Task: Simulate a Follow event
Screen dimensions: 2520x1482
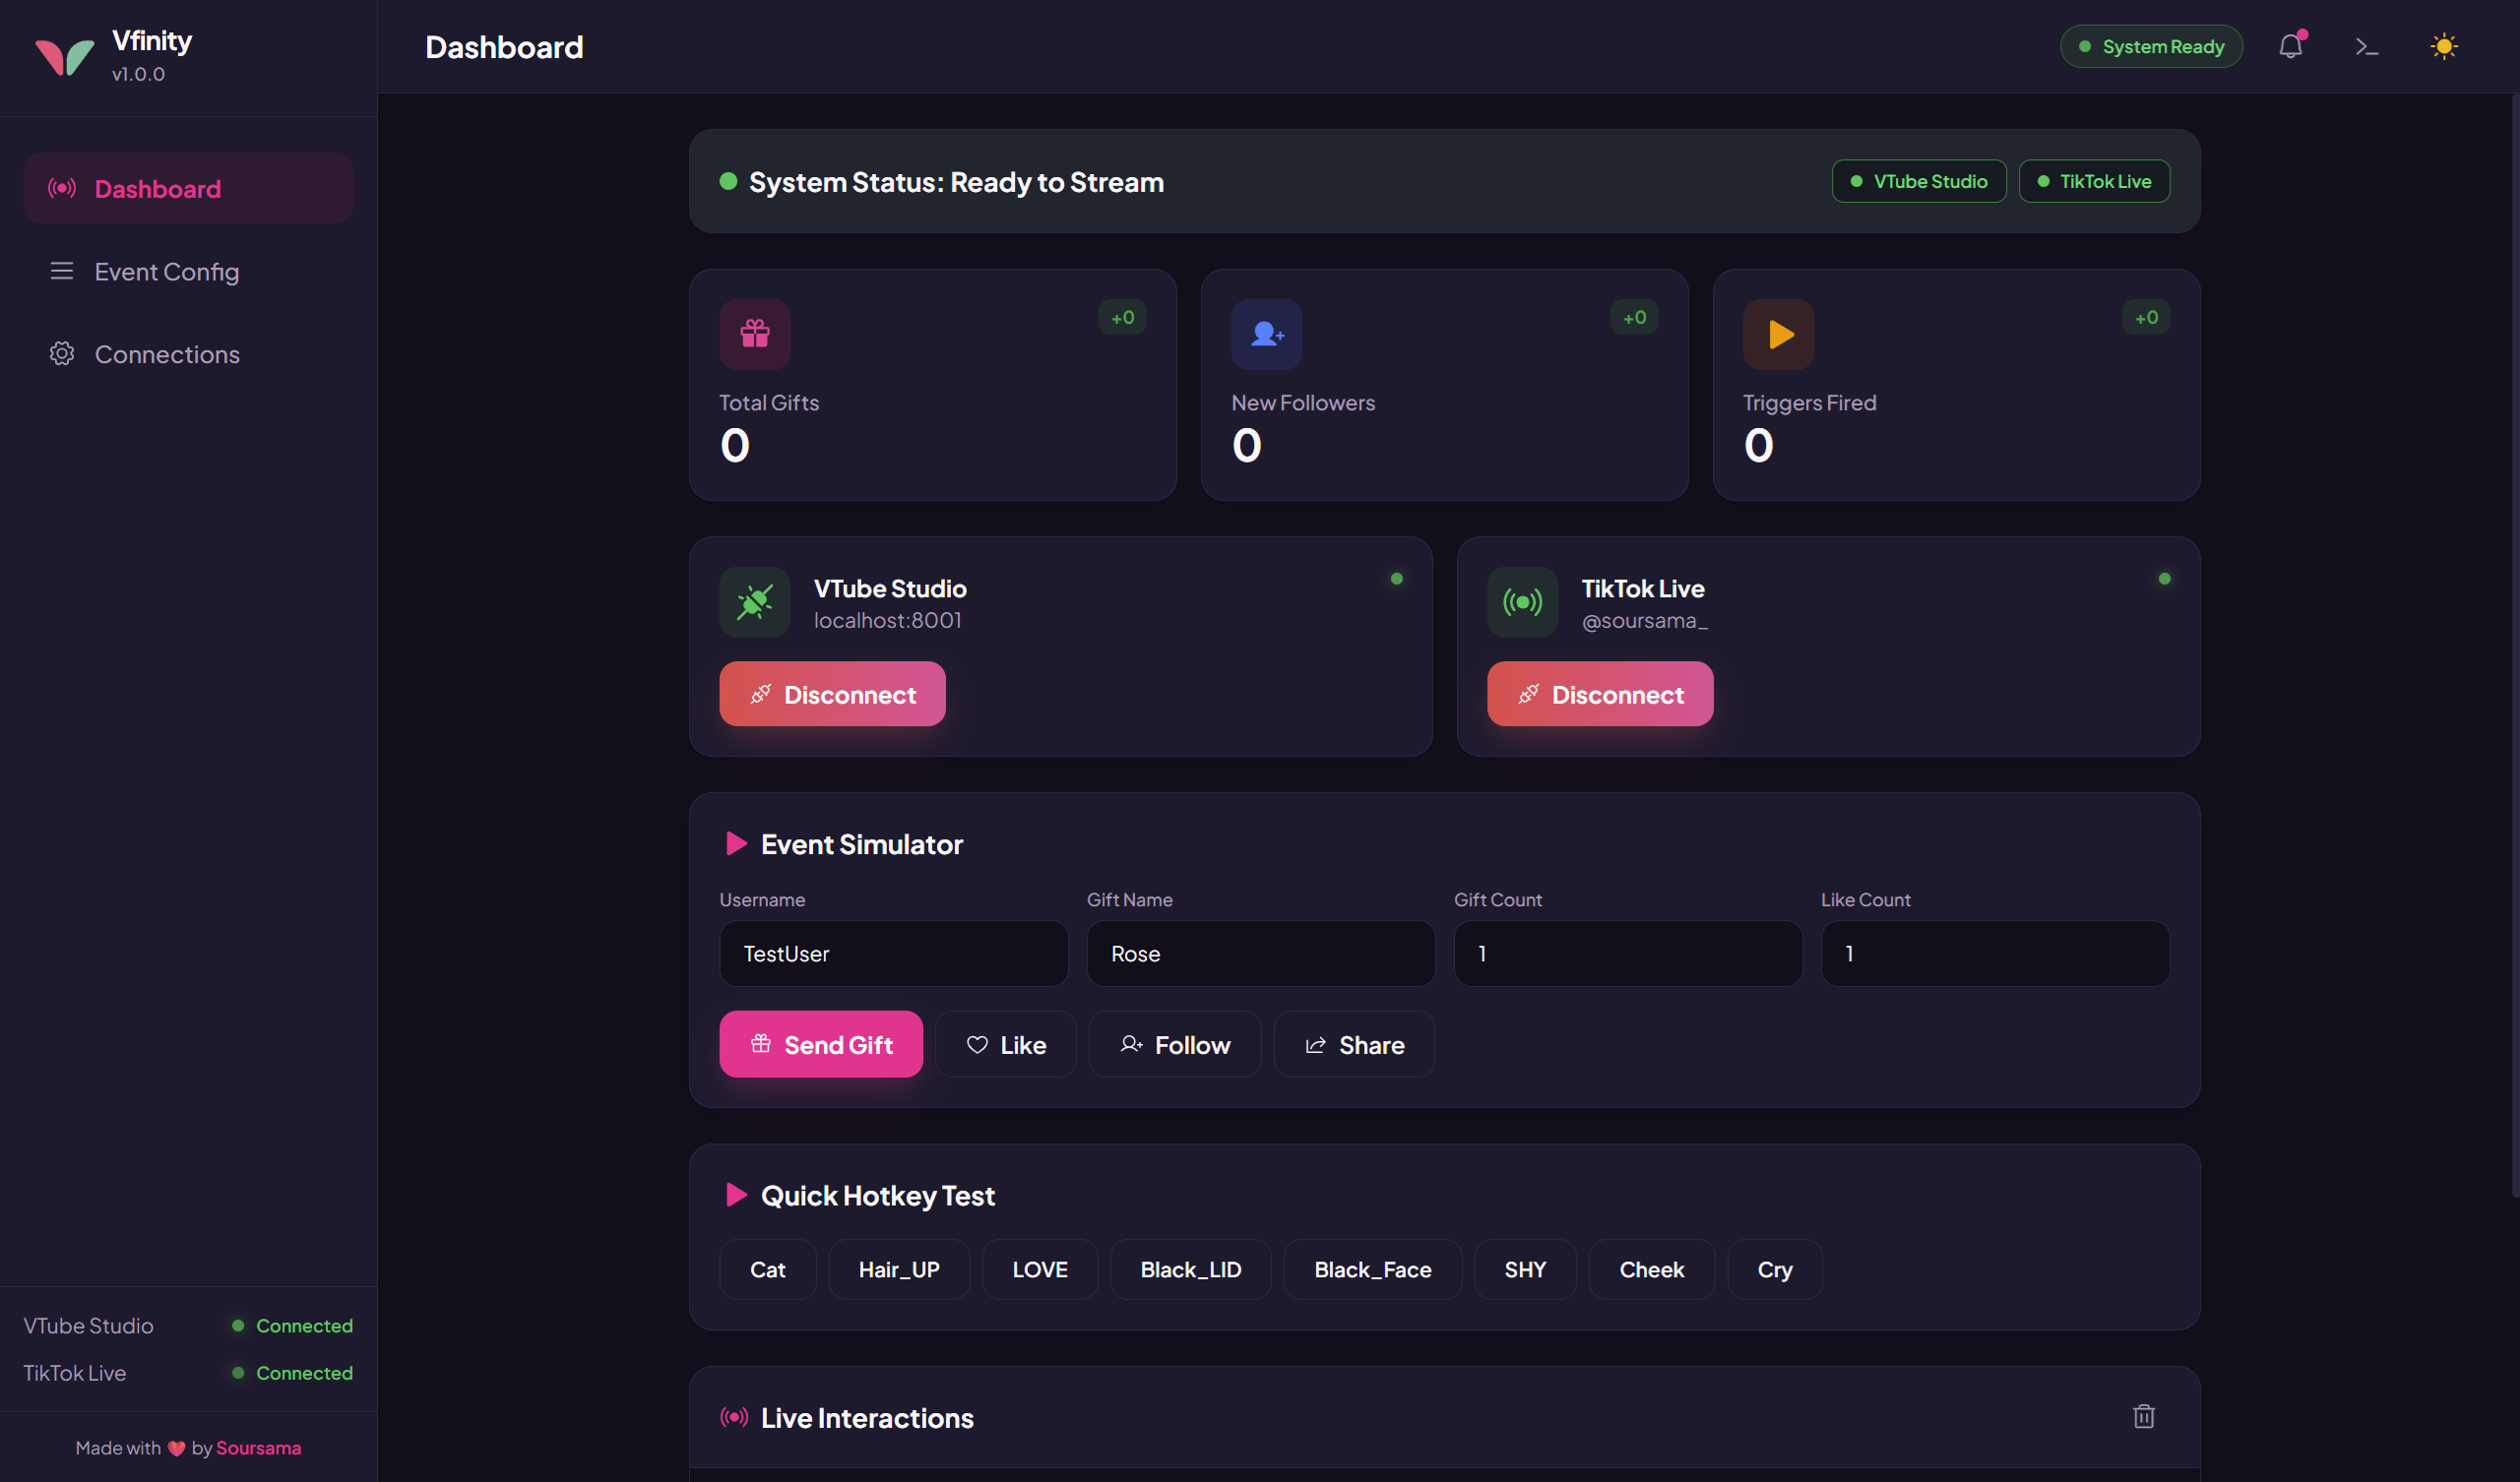Action: tap(1174, 1045)
